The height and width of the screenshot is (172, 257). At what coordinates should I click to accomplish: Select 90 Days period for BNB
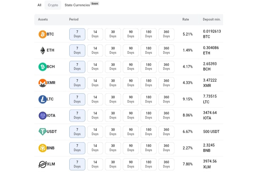[x=131, y=148]
